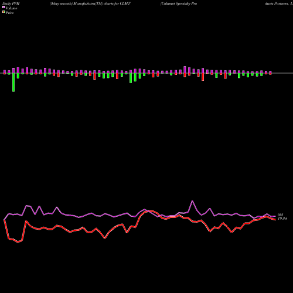
Task: Click the '(Calumet Specialty Pro' company name text
Action: point(179,4)
